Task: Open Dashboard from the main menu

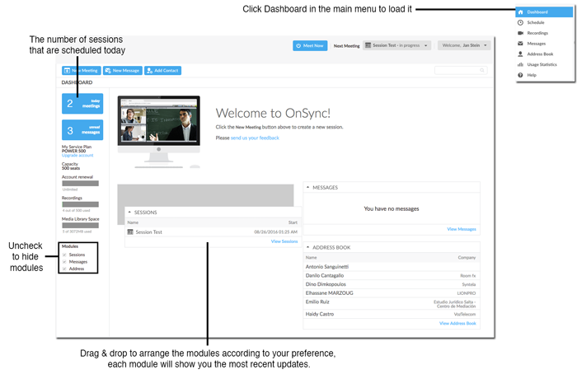Action: (x=544, y=12)
